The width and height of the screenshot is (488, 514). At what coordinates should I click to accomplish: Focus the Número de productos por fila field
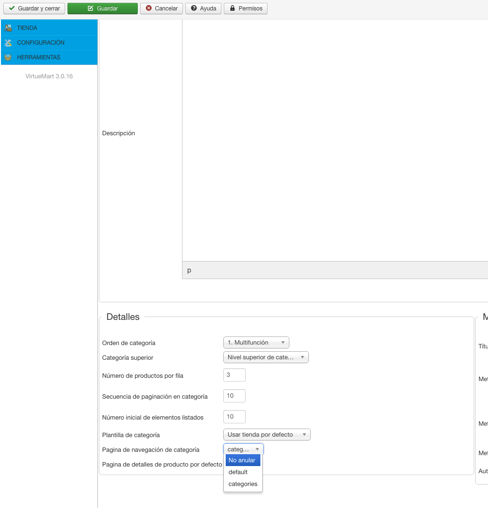point(234,375)
